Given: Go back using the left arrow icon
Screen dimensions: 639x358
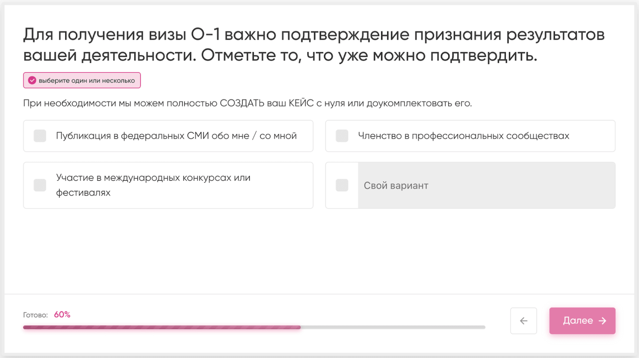Looking at the screenshot, I should [x=524, y=321].
